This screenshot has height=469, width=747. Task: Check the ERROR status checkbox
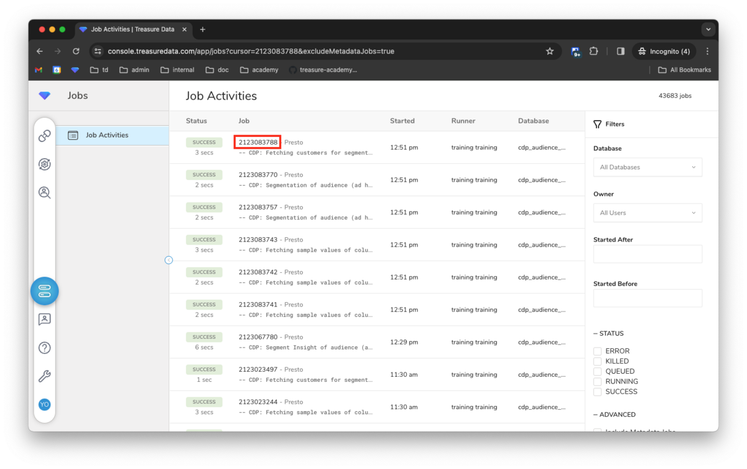(x=598, y=351)
